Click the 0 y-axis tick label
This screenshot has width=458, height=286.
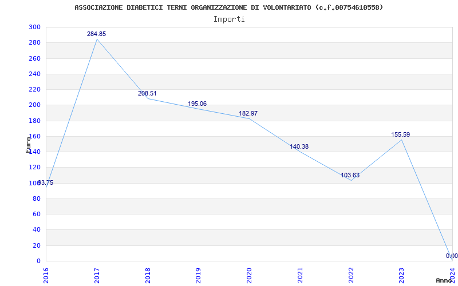[38, 261]
